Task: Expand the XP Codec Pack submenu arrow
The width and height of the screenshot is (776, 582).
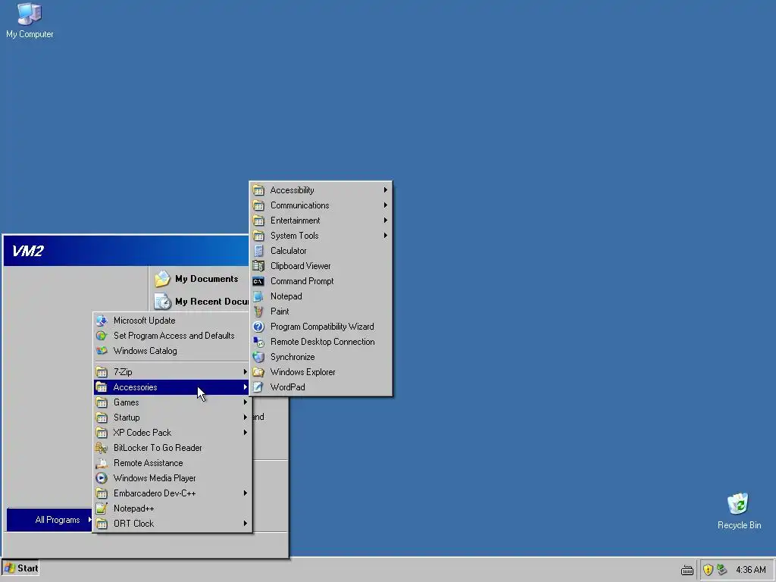Action: tap(245, 433)
